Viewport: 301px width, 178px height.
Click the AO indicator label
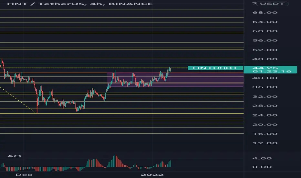14,156
